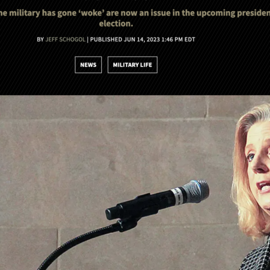Open author Jeff Schogol's profile link

(x=66, y=40)
